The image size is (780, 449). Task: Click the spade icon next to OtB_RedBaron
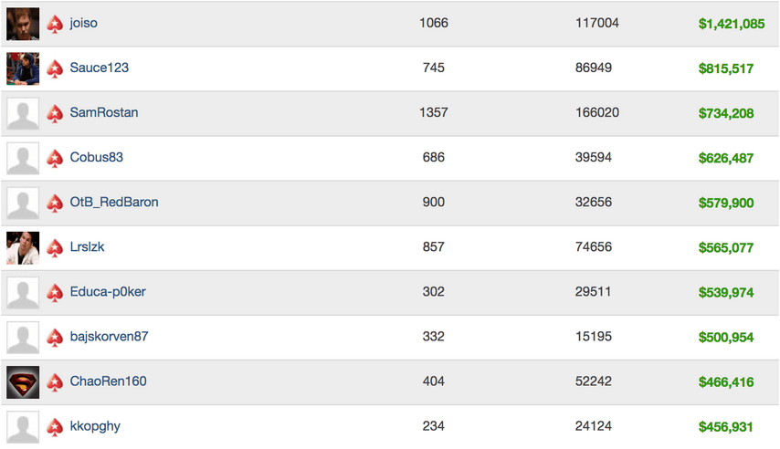[x=55, y=203]
